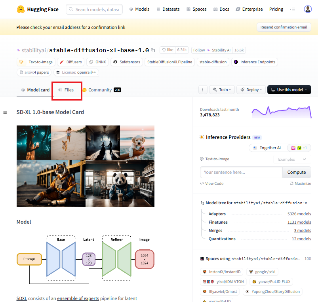Open the Models navigation link
Screen dimensions: 318x302
[x=139, y=9]
